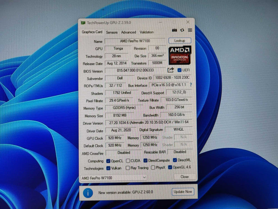
Task: Click the Close button at bottom
Action: point(185,177)
